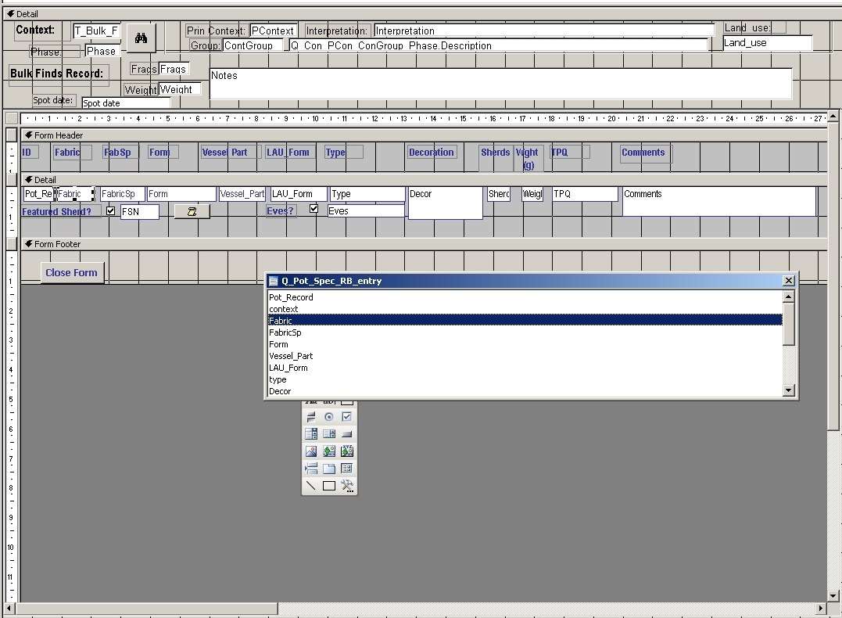Click the Interpretation text box
The width and height of the screenshot is (842, 618).
pyautogui.click(x=544, y=31)
